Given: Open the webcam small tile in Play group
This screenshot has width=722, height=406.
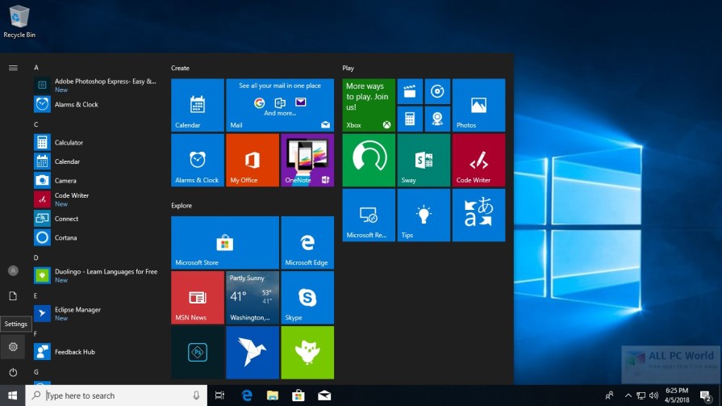Looking at the screenshot, I should (437, 119).
